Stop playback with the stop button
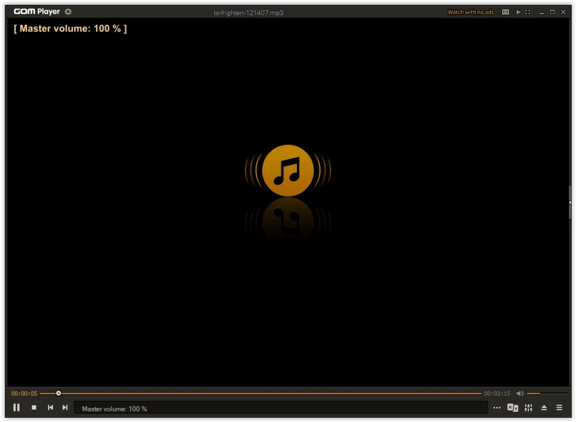 (34, 407)
